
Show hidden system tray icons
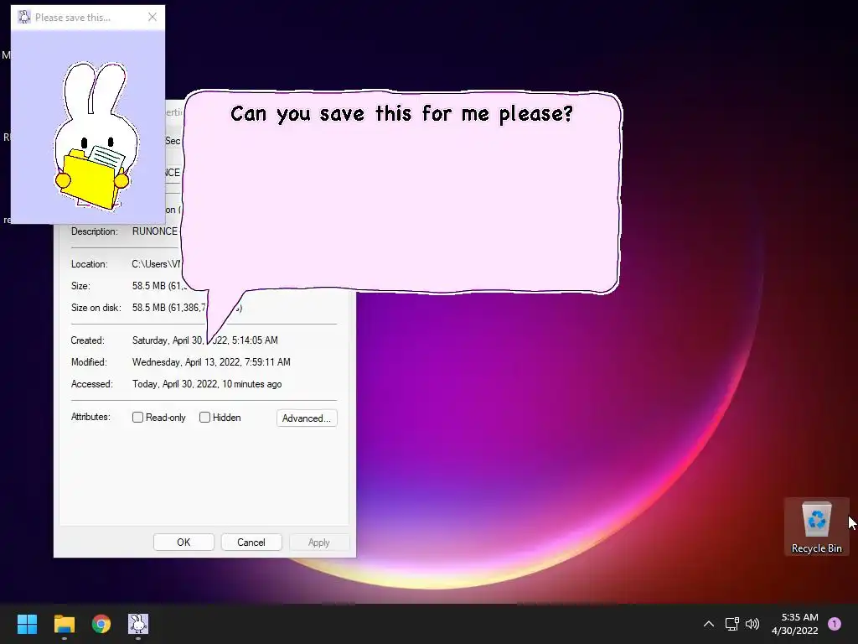click(709, 623)
